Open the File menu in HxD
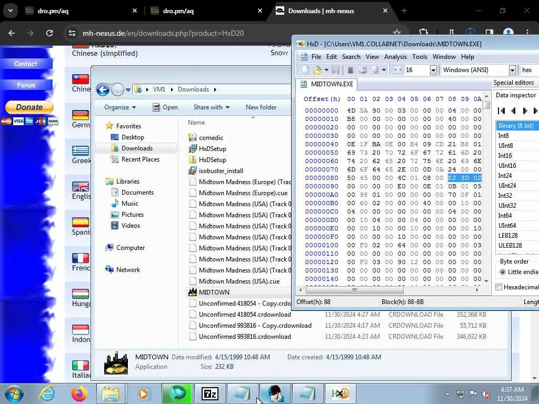Viewport: 539px width, 404px height. 316,57
